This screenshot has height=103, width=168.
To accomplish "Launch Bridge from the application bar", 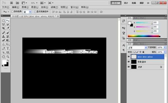I will (x=11, y=3).
